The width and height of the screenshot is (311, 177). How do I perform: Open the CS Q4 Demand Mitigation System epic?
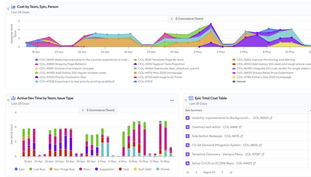(216, 145)
